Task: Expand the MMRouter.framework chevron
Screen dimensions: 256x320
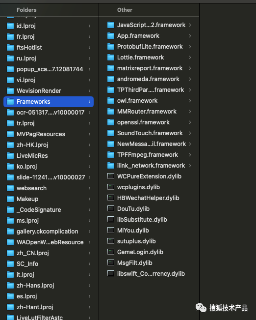Action: coord(190,112)
